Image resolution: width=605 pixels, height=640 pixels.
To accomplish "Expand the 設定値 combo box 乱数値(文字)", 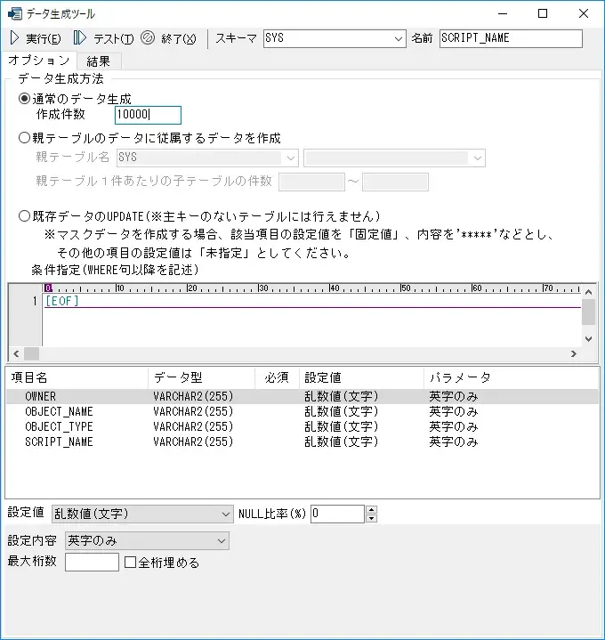I will (x=225, y=514).
